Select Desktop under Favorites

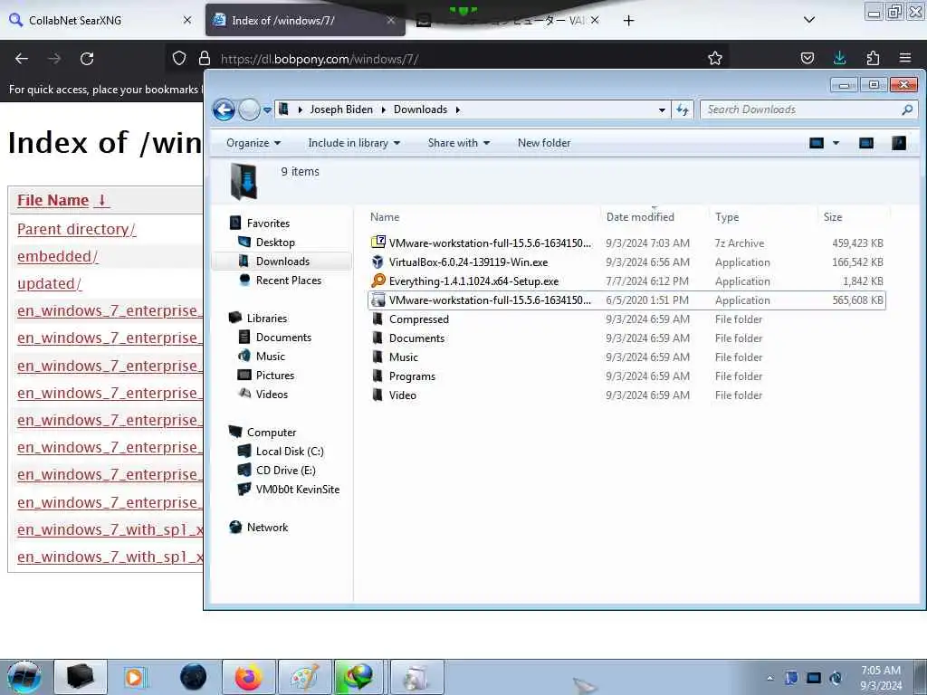coord(275,243)
